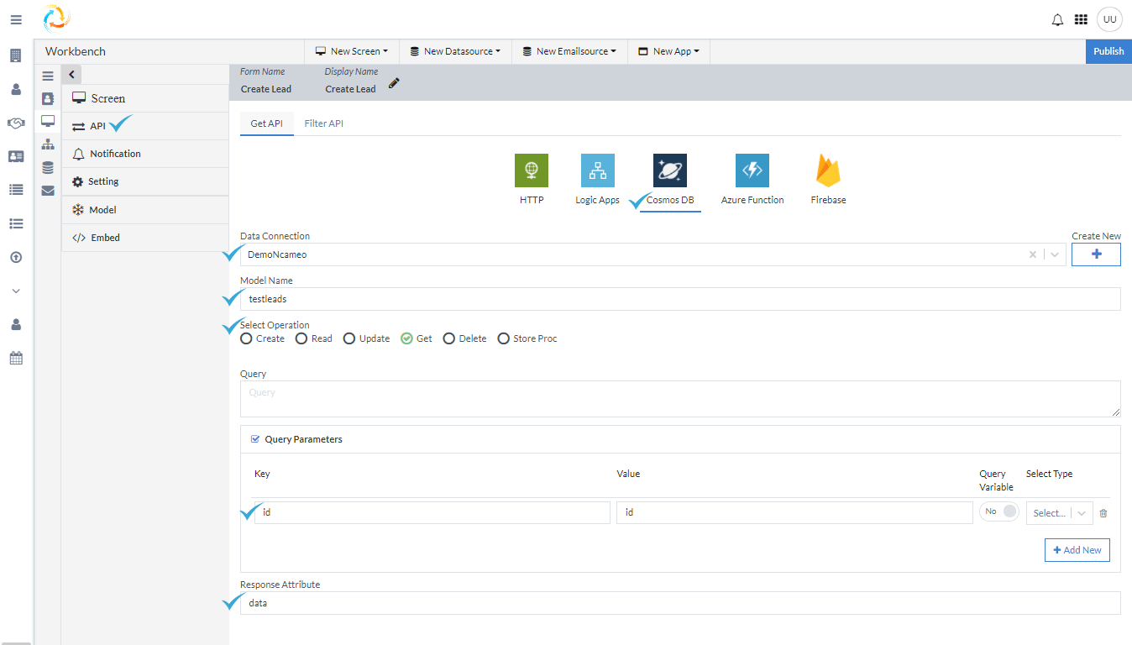This screenshot has width=1132, height=645.
Task: Open the Screen section in side menu
Action: coord(144,98)
